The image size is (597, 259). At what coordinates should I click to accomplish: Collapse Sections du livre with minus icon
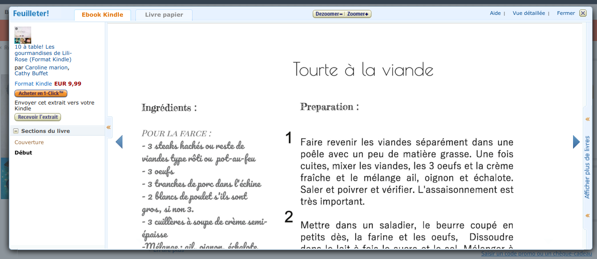tap(16, 131)
